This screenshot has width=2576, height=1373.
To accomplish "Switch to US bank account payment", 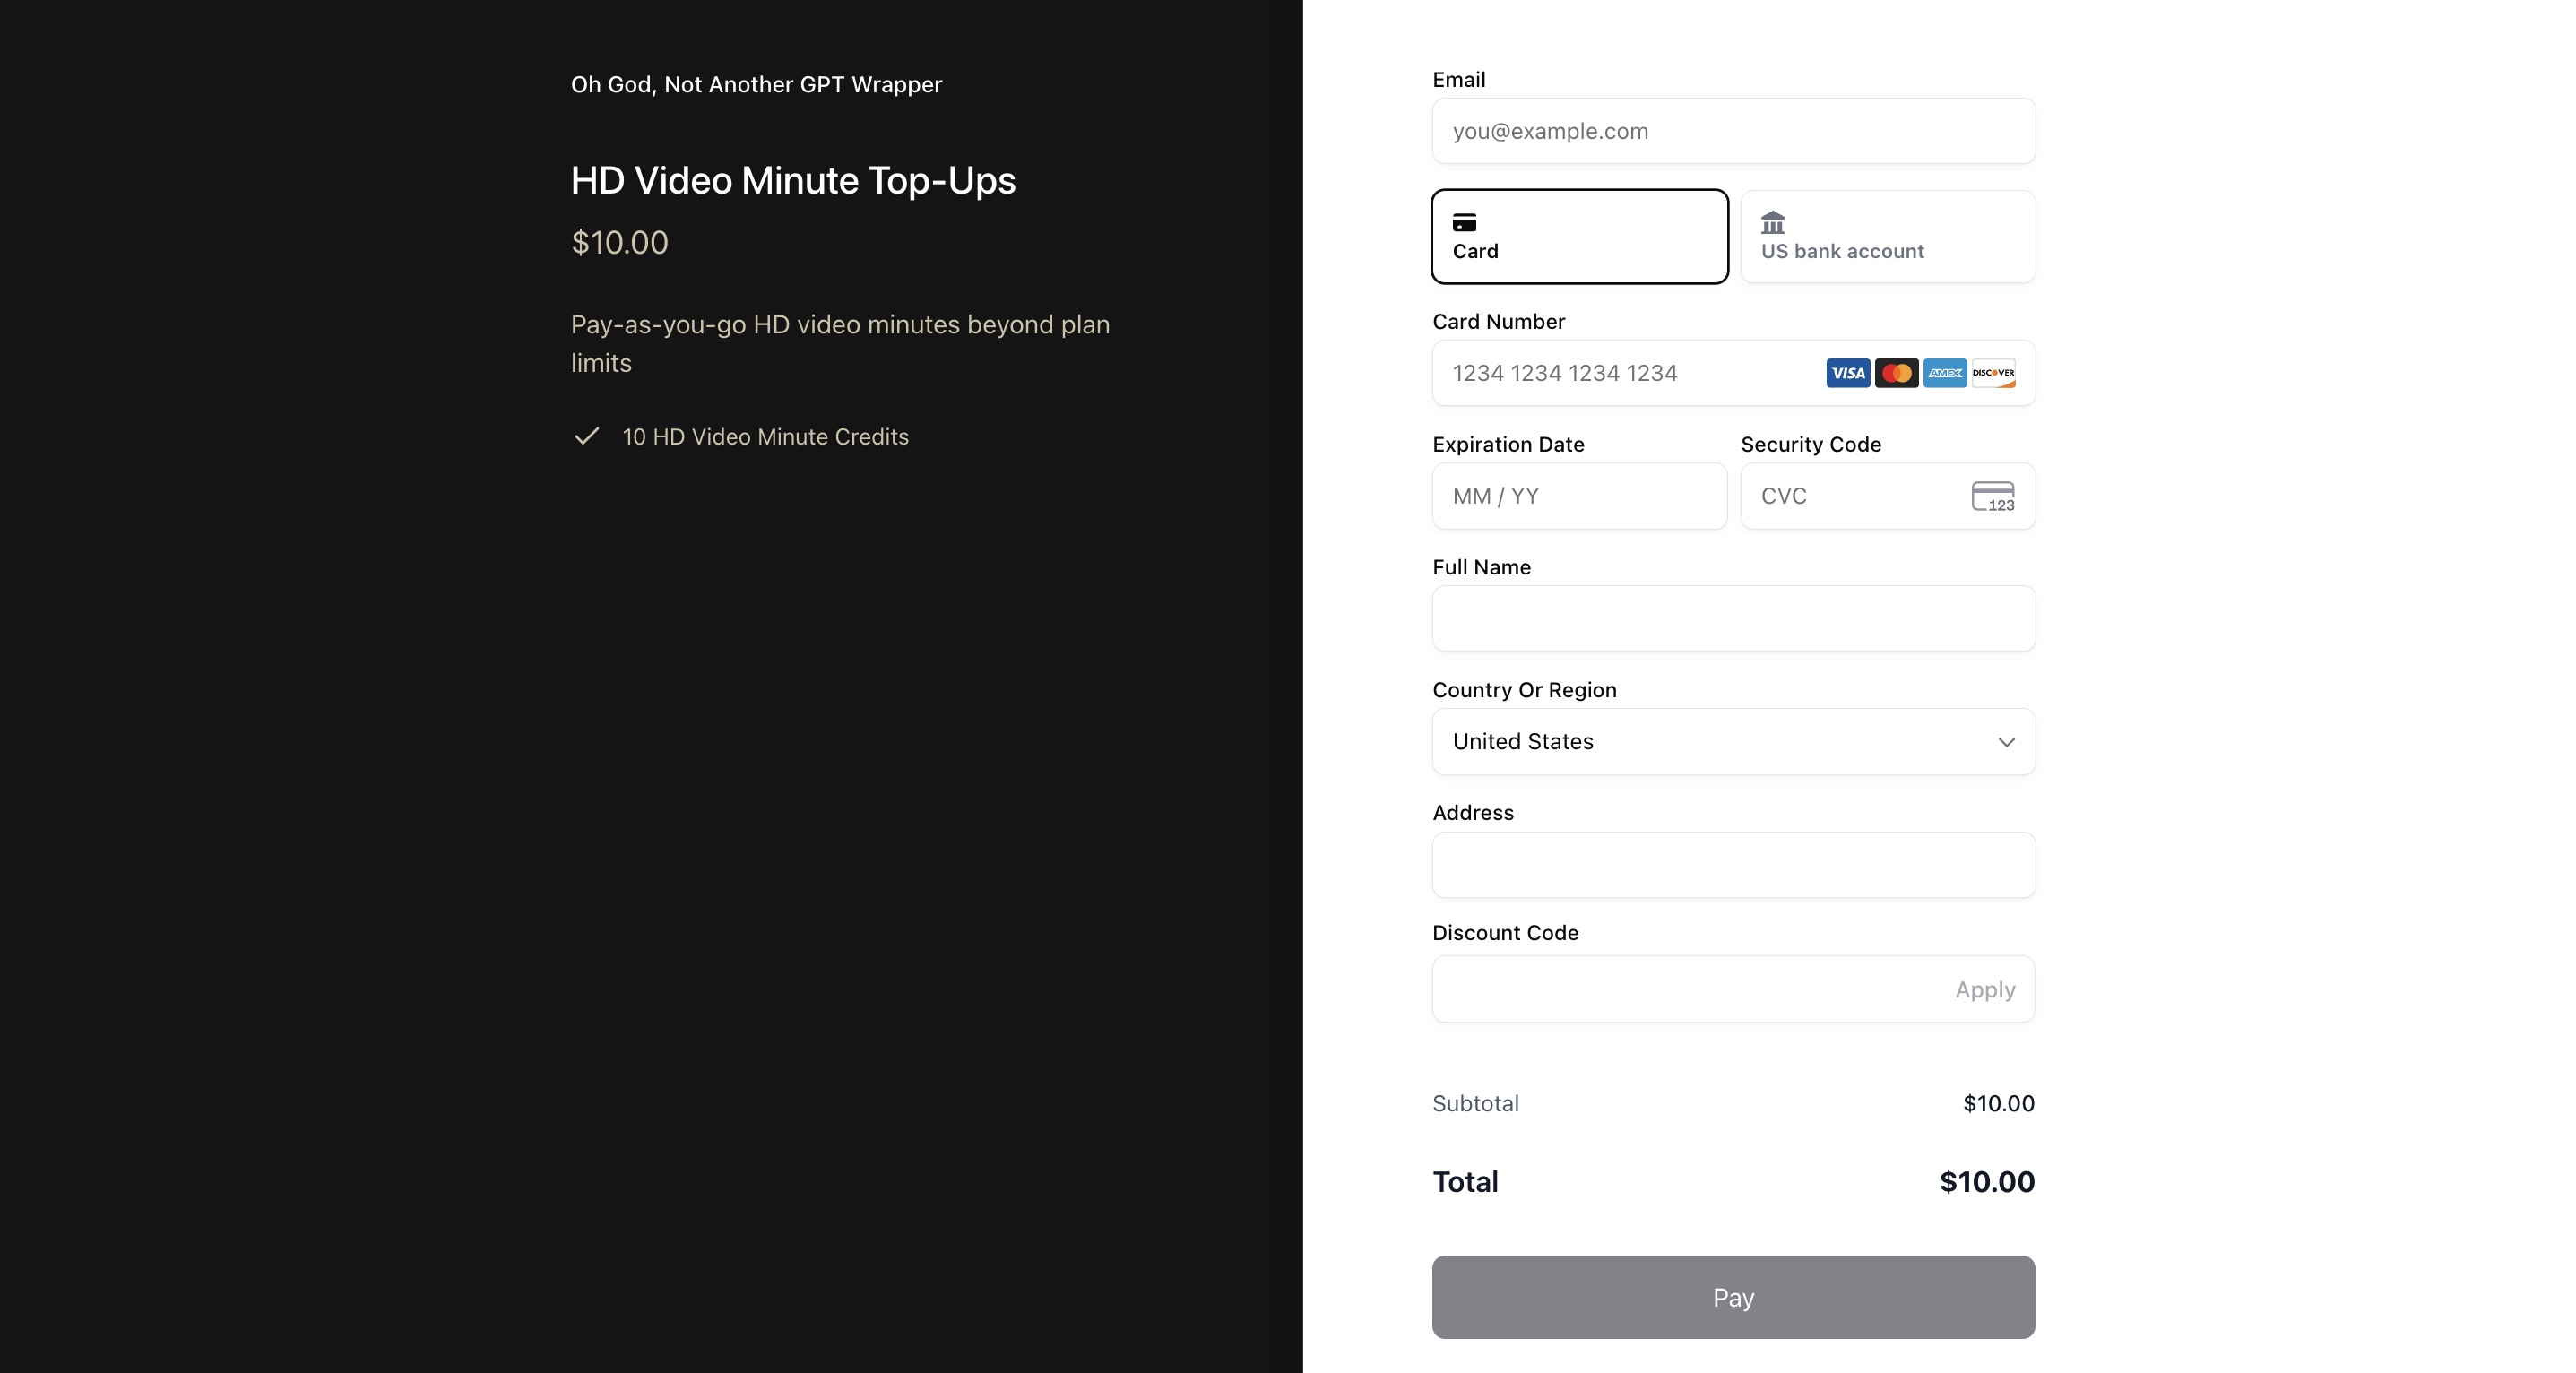I will click(1887, 237).
